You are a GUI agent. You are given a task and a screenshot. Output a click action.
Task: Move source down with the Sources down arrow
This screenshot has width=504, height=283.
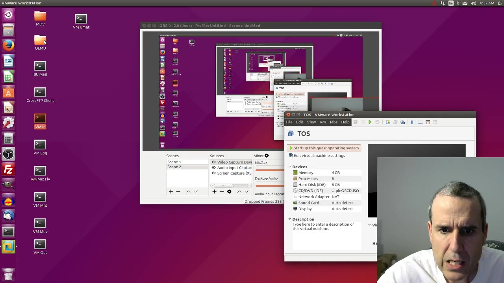tap(246, 191)
